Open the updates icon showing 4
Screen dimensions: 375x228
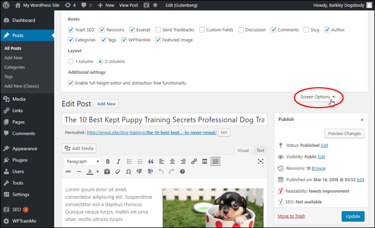click(x=71, y=5)
